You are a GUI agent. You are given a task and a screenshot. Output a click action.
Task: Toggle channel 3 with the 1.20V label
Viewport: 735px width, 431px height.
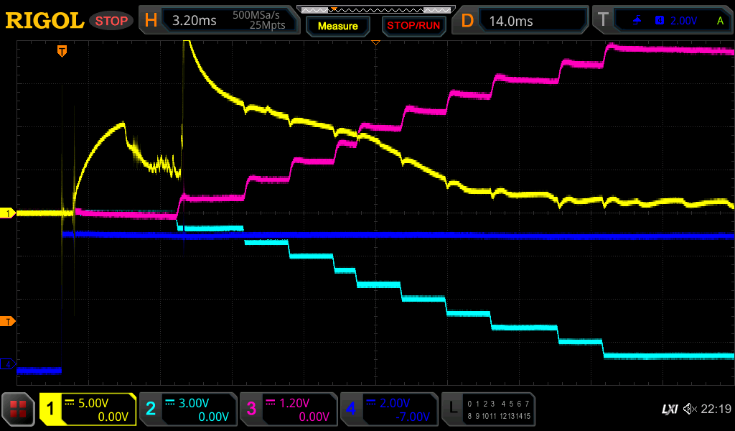[x=289, y=409]
